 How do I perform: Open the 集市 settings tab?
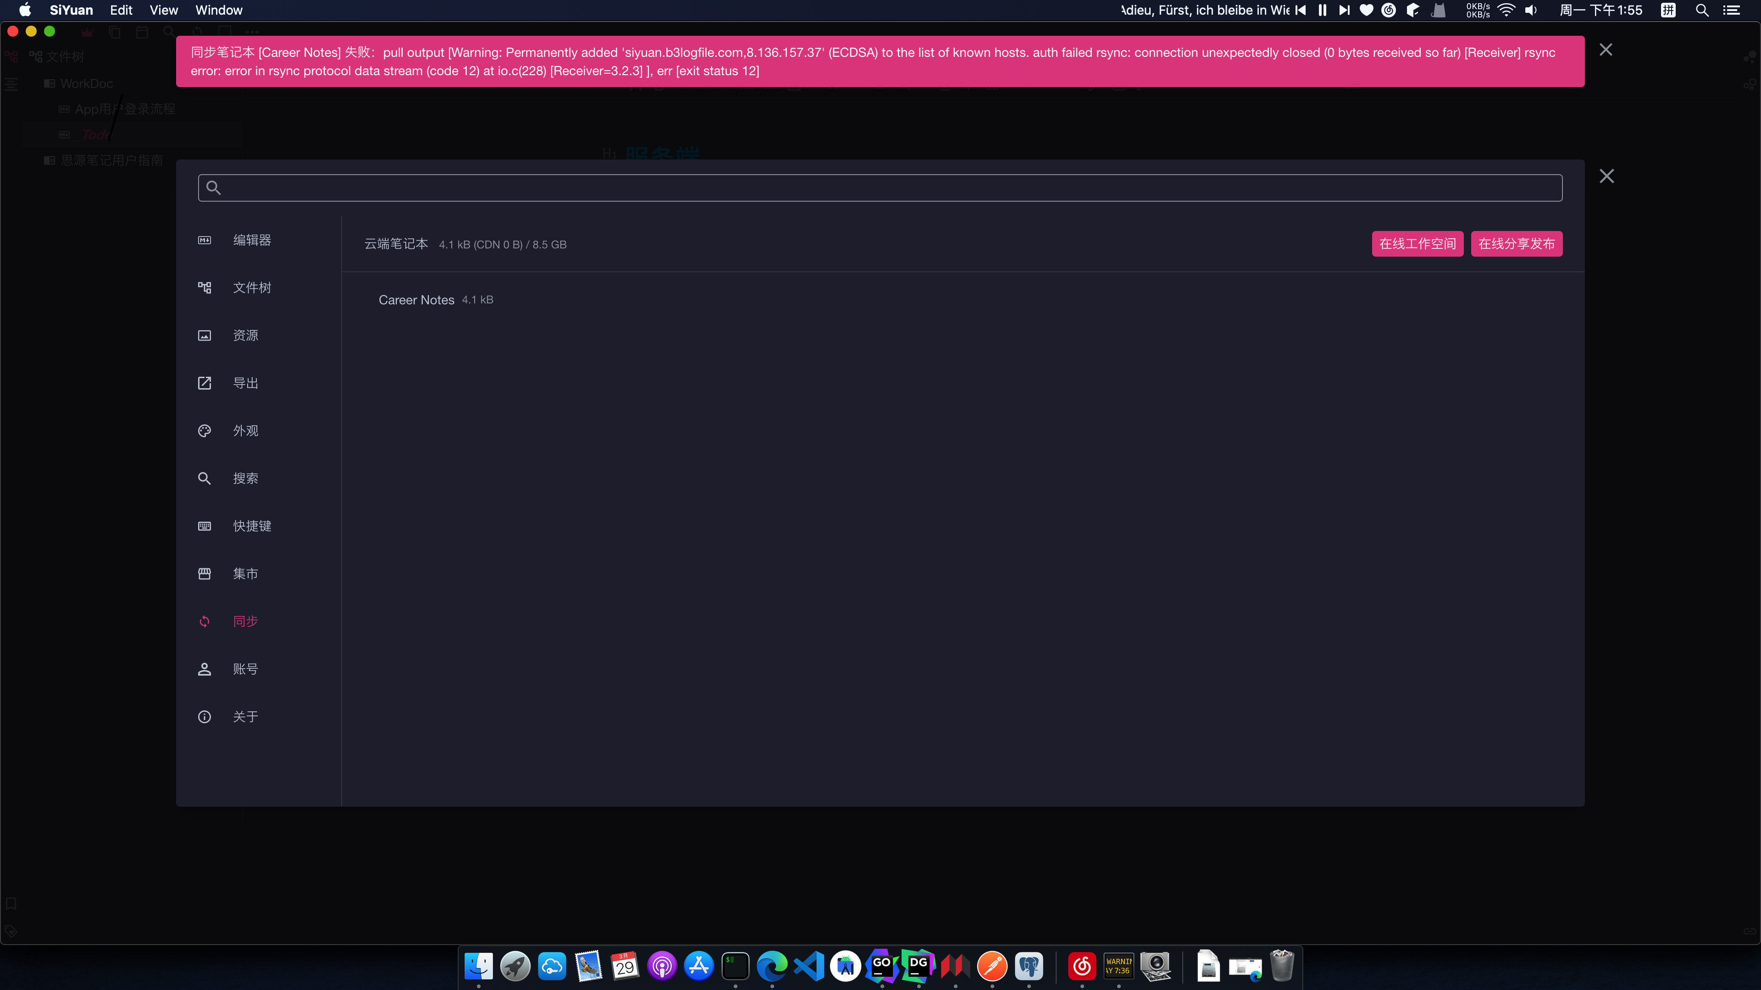(x=258, y=573)
